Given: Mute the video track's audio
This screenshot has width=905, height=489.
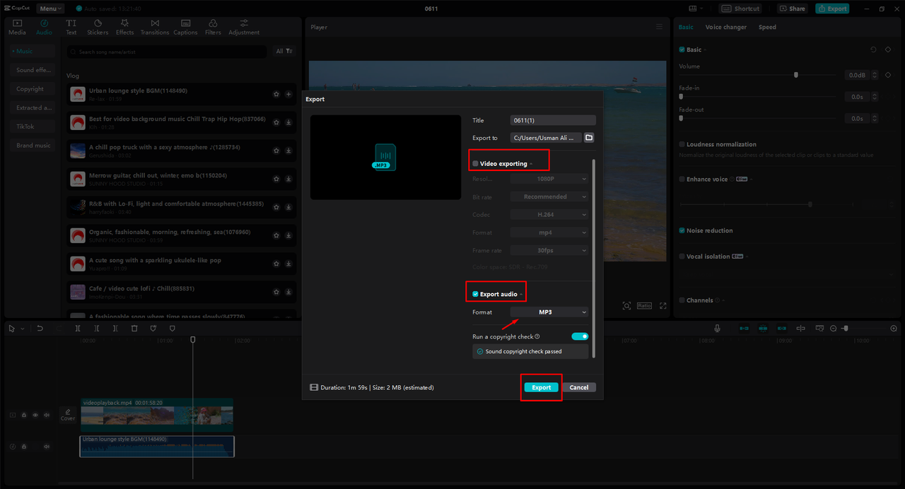Looking at the screenshot, I should 47,416.
